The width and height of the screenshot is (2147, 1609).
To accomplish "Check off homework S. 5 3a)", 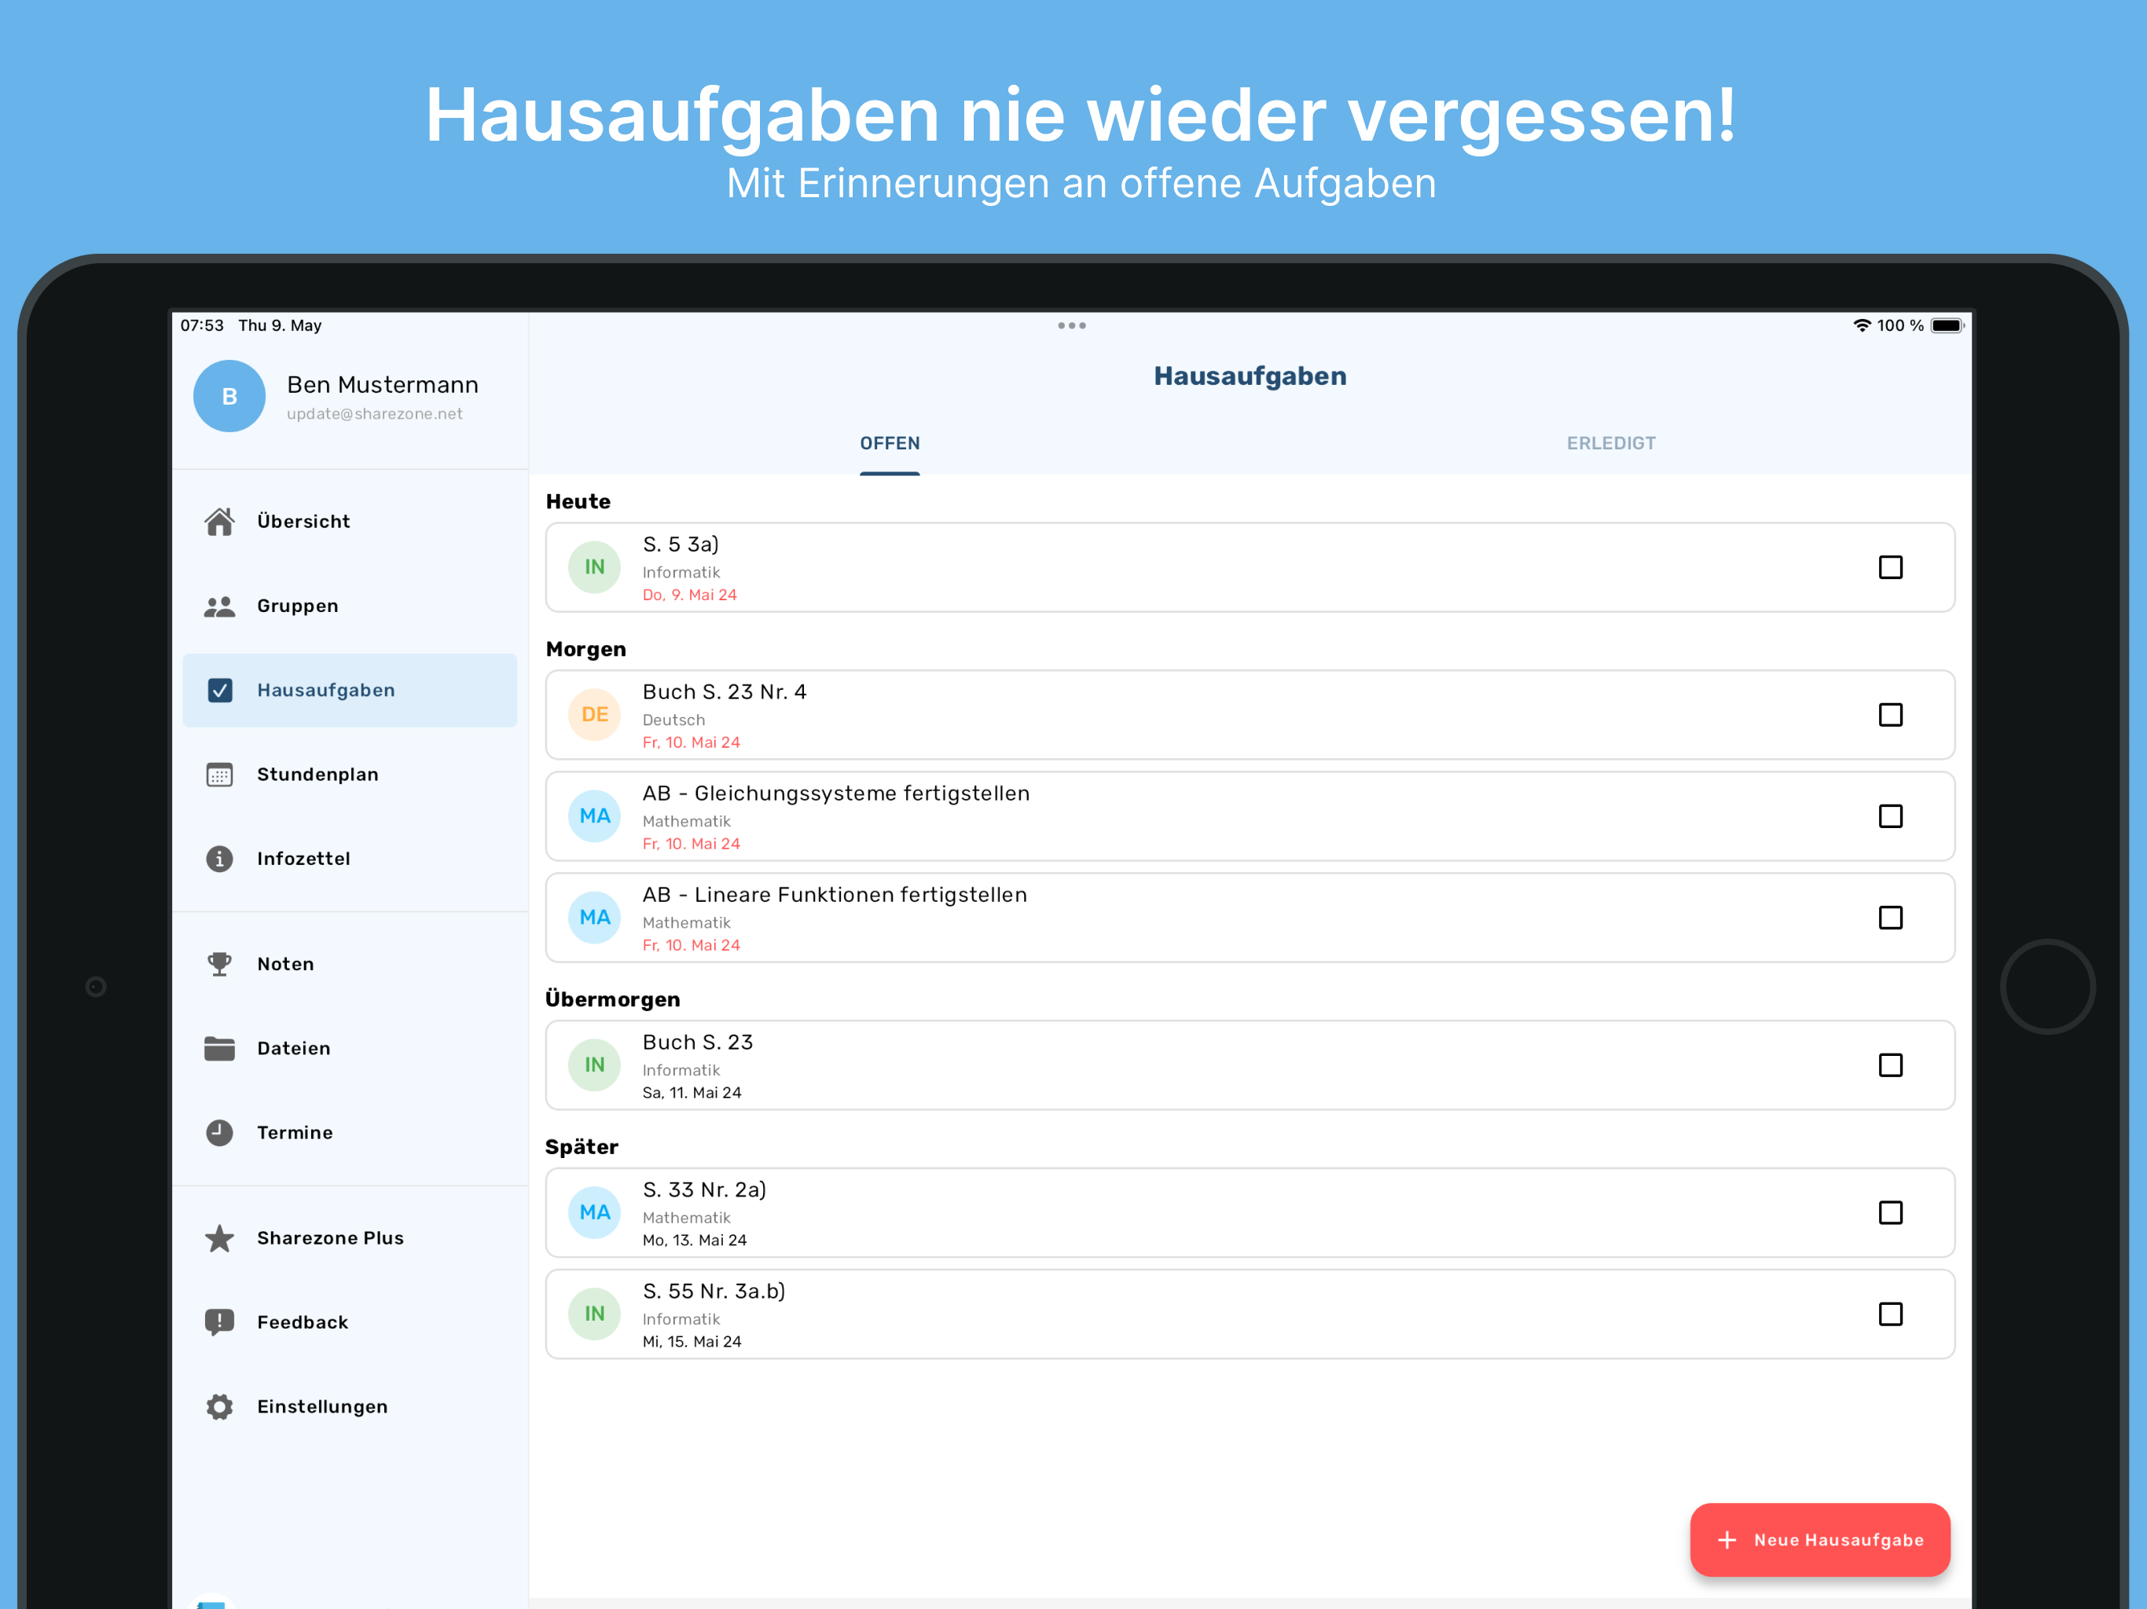I will pyautogui.click(x=1890, y=566).
